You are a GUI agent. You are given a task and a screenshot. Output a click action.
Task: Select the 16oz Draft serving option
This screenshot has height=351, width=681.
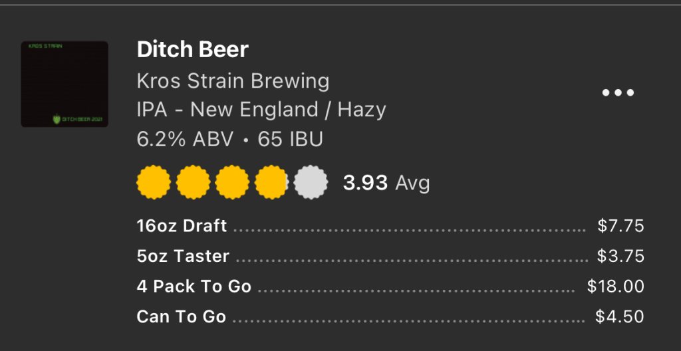click(182, 226)
